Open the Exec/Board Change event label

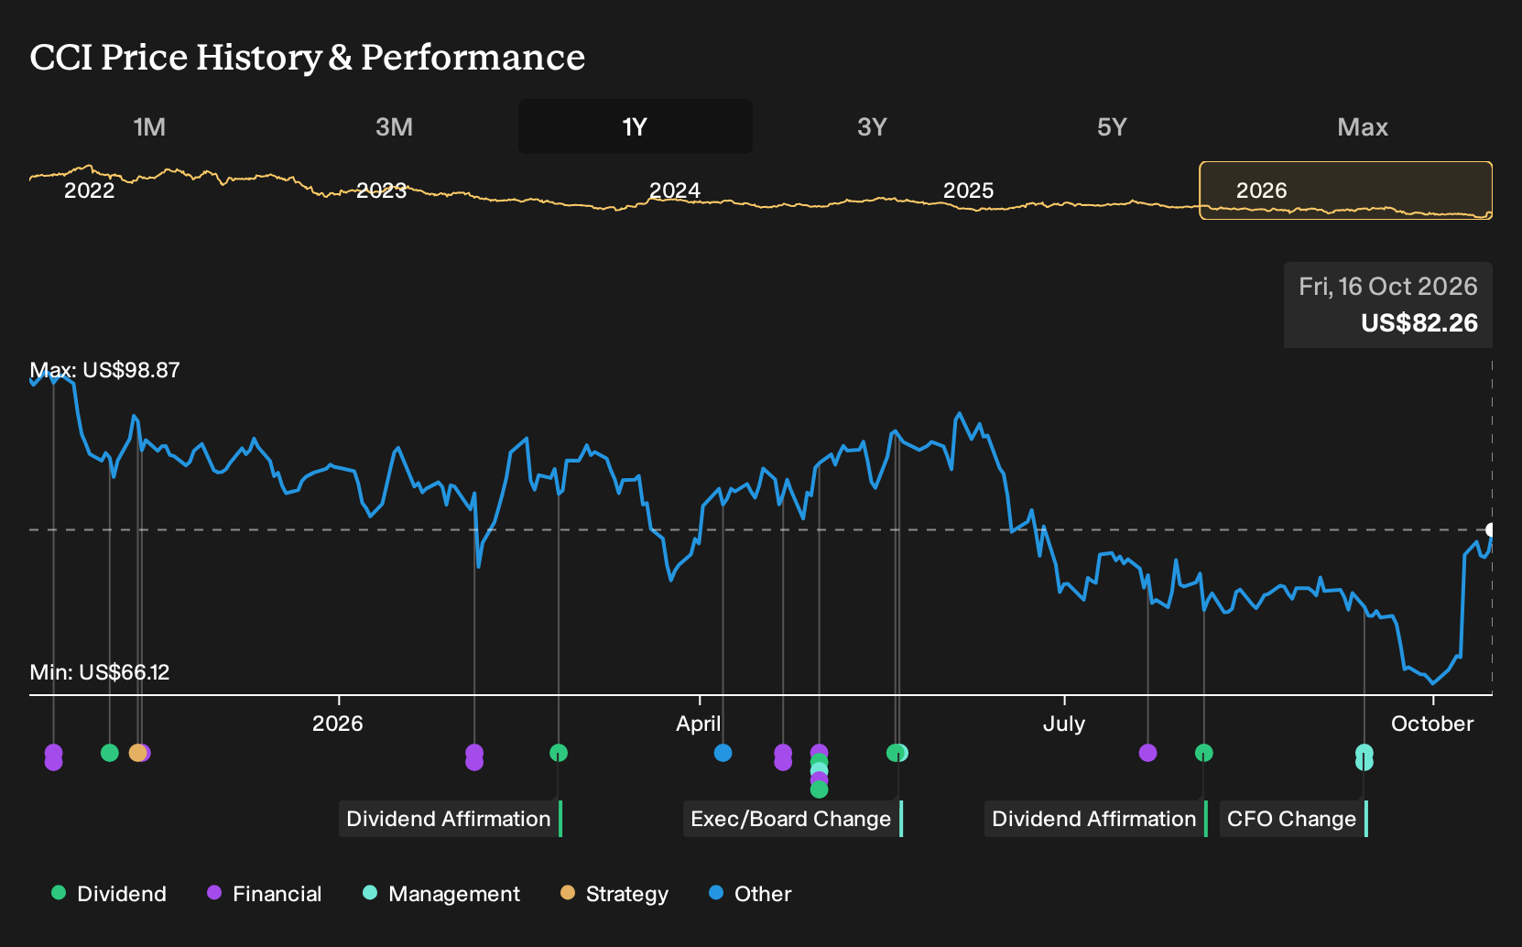(x=793, y=819)
